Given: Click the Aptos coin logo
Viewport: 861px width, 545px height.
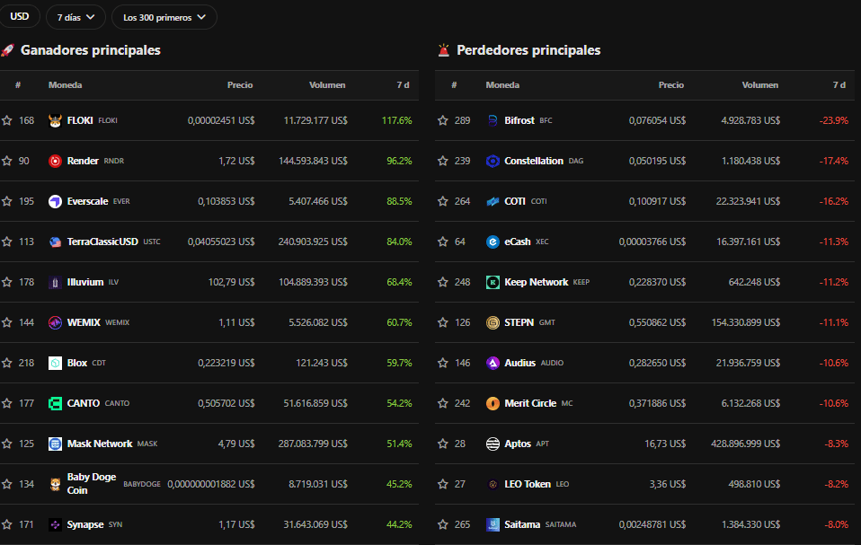Looking at the screenshot, I should (493, 444).
